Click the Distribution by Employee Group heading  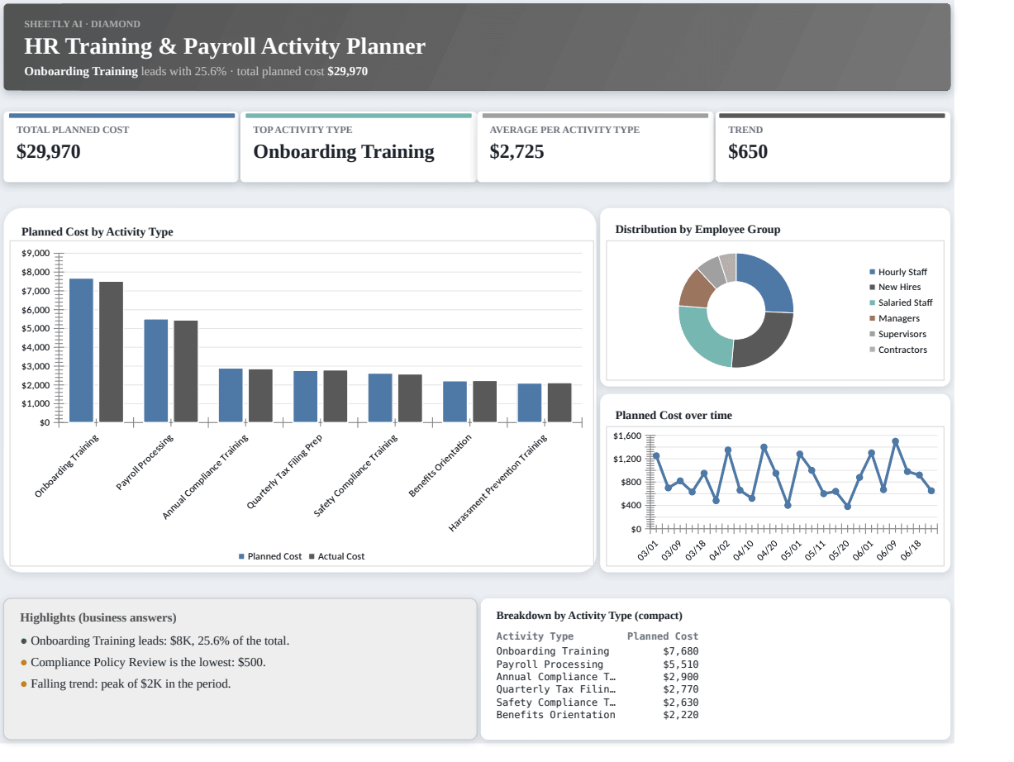click(x=697, y=229)
